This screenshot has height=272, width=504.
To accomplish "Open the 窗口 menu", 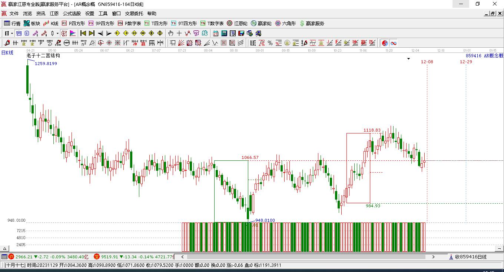I will tap(116, 14).
